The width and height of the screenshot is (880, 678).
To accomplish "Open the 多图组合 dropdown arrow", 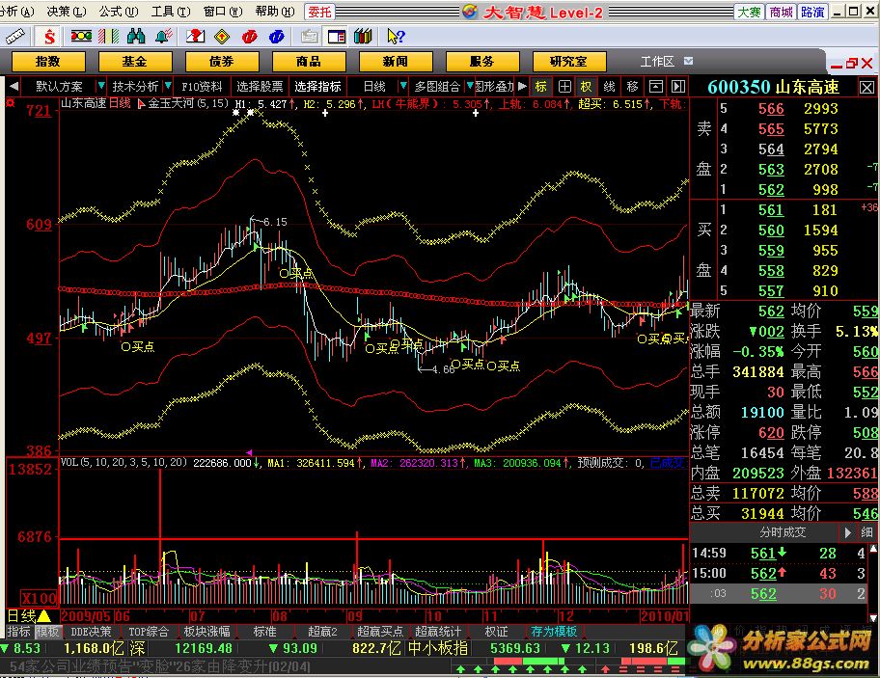I will coord(469,87).
